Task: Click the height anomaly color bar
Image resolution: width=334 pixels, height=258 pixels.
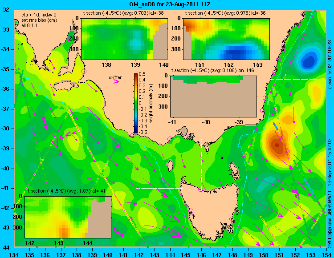Action: (136, 103)
